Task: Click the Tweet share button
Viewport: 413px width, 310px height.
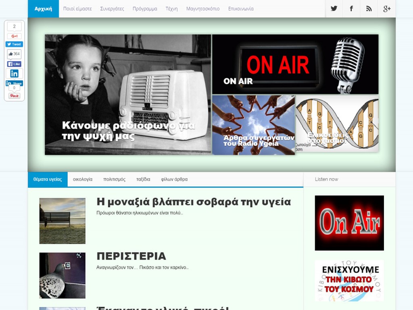Action: pyautogui.click(x=14, y=44)
